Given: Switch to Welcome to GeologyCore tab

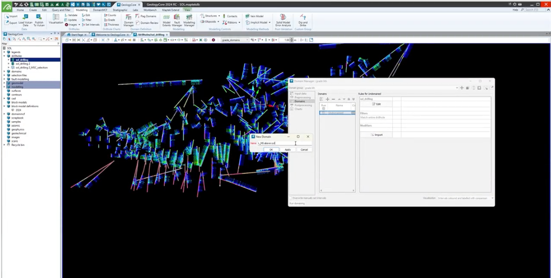Looking at the screenshot, I should (x=111, y=35).
